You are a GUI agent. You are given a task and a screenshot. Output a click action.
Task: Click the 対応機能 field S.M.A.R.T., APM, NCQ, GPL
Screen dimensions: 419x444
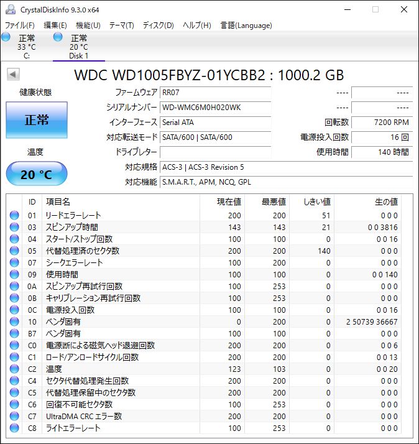[x=286, y=182]
